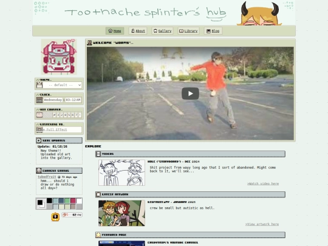
Task: Open the Blog nav item
Action: pyautogui.click(x=213, y=31)
